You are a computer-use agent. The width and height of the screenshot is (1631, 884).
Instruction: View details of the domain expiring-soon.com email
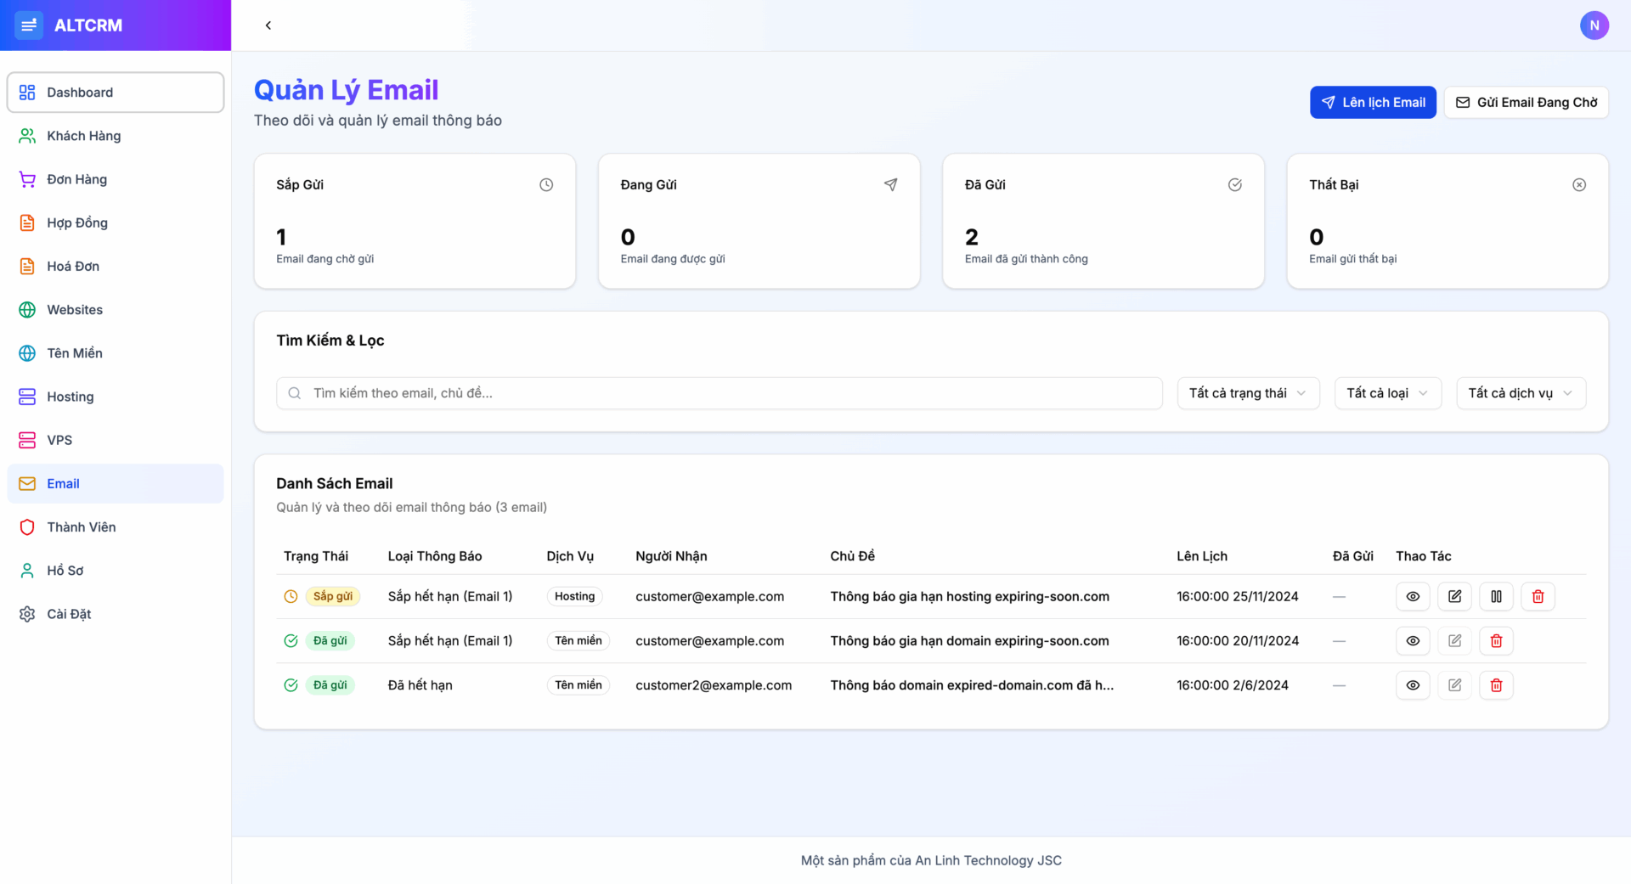tap(1413, 640)
